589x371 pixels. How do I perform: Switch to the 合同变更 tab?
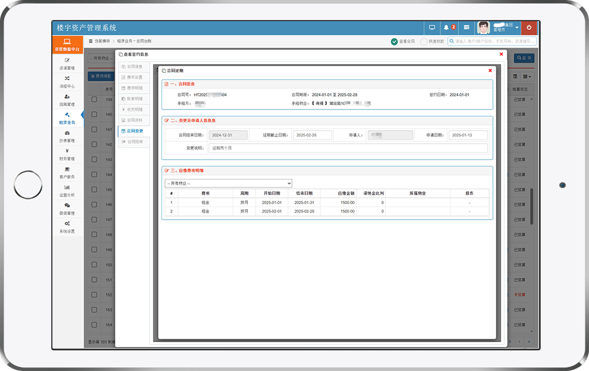134,131
